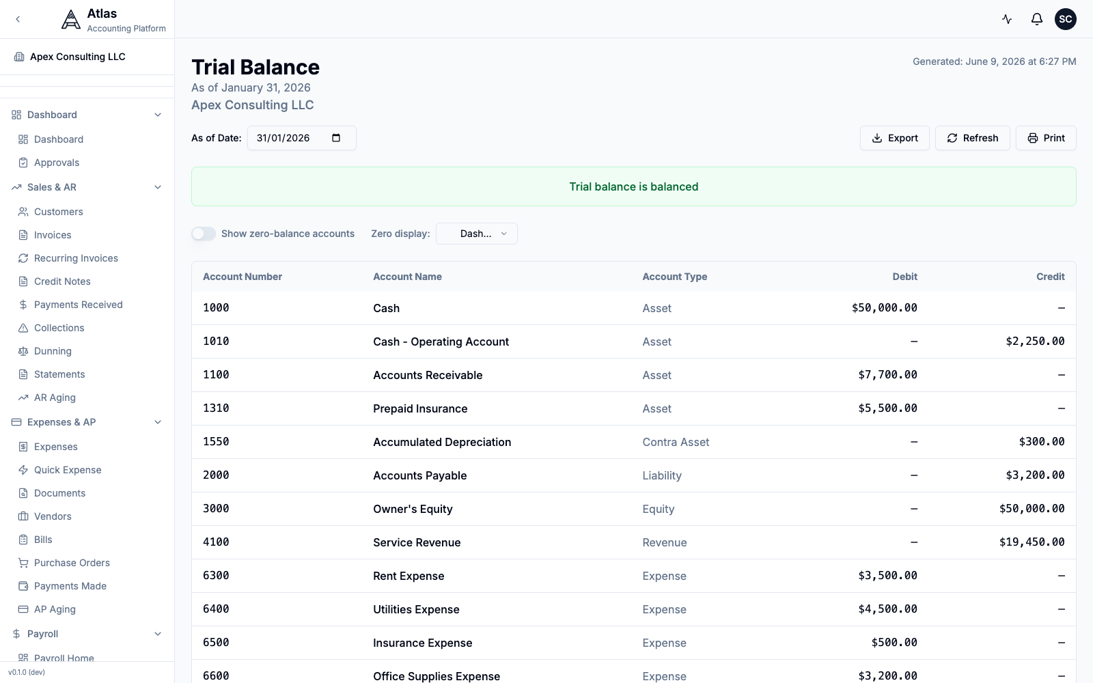This screenshot has height=683, width=1093.
Task: Open the Approvals menu item
Action: coord(87,163)
